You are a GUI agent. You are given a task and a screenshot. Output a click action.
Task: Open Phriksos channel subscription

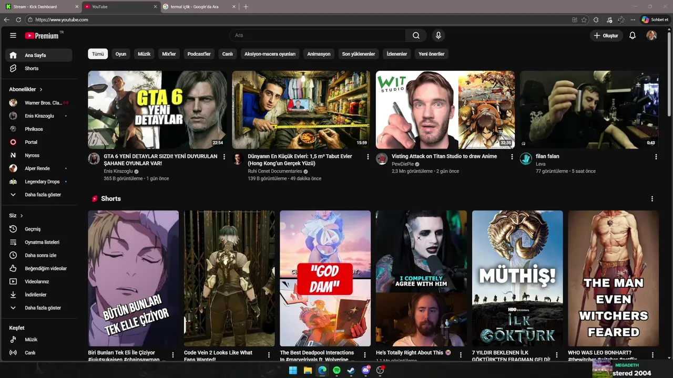click(x=39, y=129)
